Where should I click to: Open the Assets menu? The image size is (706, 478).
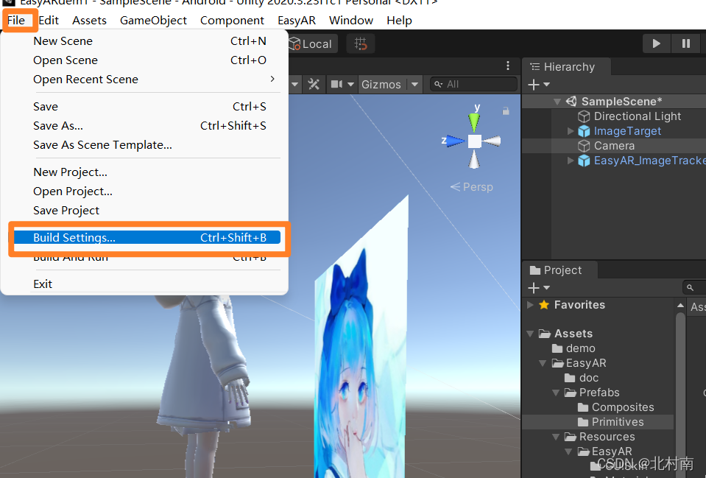pyautogui.click(x=89, y=21)
